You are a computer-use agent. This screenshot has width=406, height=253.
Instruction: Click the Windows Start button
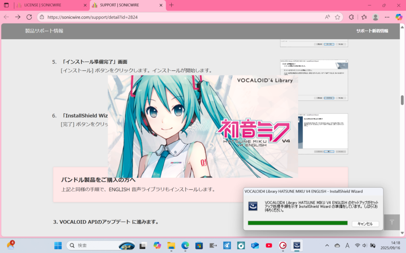coord(58,245)
